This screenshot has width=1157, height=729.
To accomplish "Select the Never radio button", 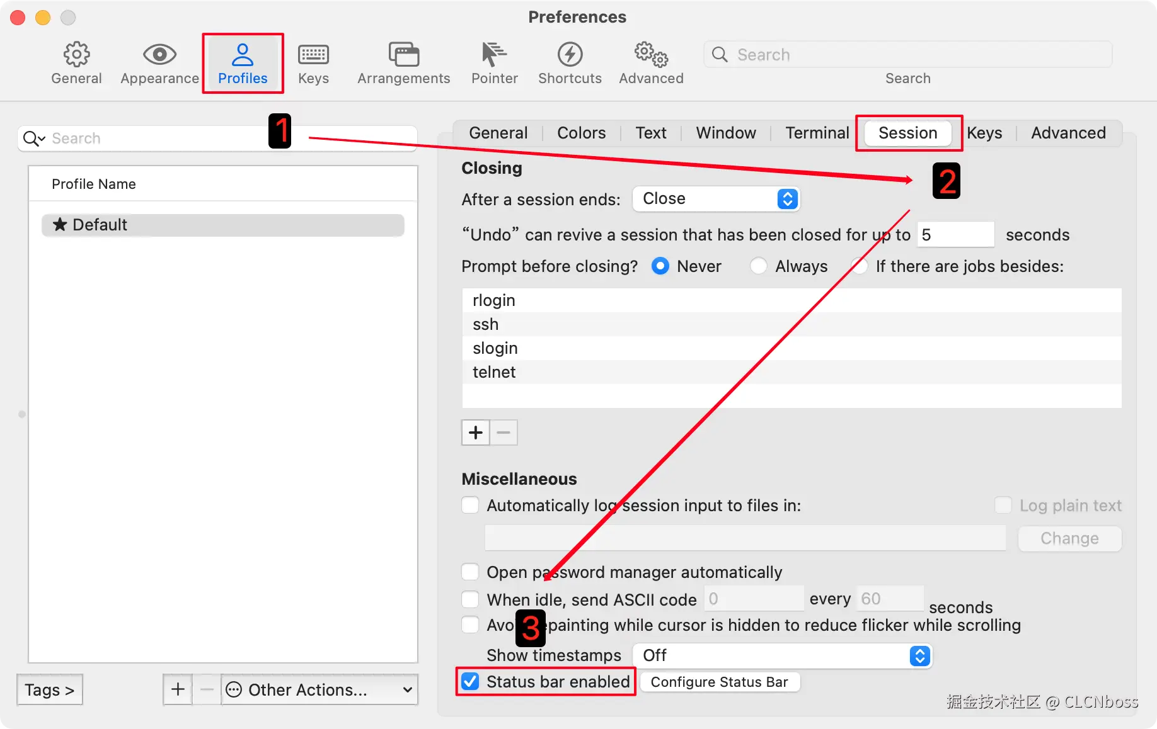I will tap(660, 266).
